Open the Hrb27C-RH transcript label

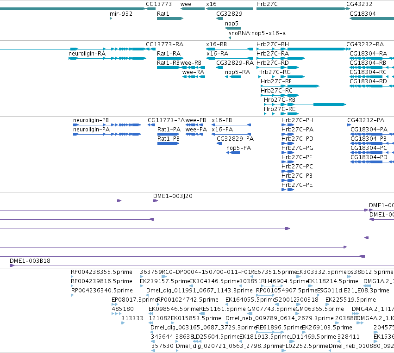click(272, 44)
